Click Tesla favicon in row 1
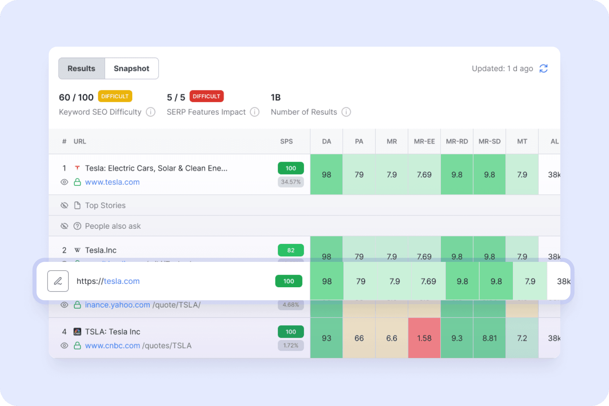 pos(77,168)
